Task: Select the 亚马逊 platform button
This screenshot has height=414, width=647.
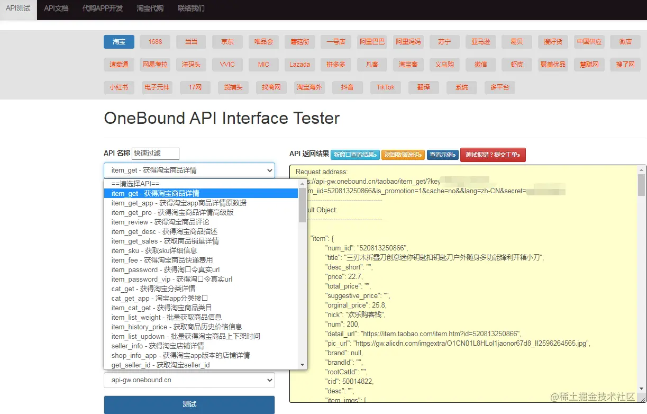Action: (x=480, y=42)
